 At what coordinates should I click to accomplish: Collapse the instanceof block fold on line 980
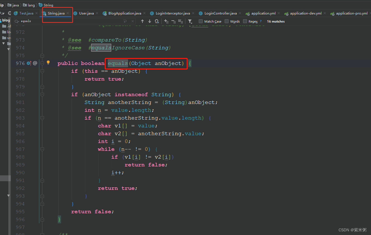(42, 95)
